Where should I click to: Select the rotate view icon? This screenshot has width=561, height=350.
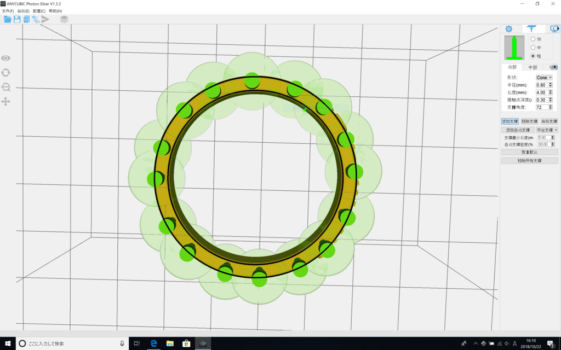click(x=5, y=73)
